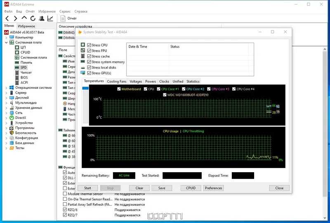
Task: Uncheck Stress FPU checkbox
Action: tap(89, 50)
